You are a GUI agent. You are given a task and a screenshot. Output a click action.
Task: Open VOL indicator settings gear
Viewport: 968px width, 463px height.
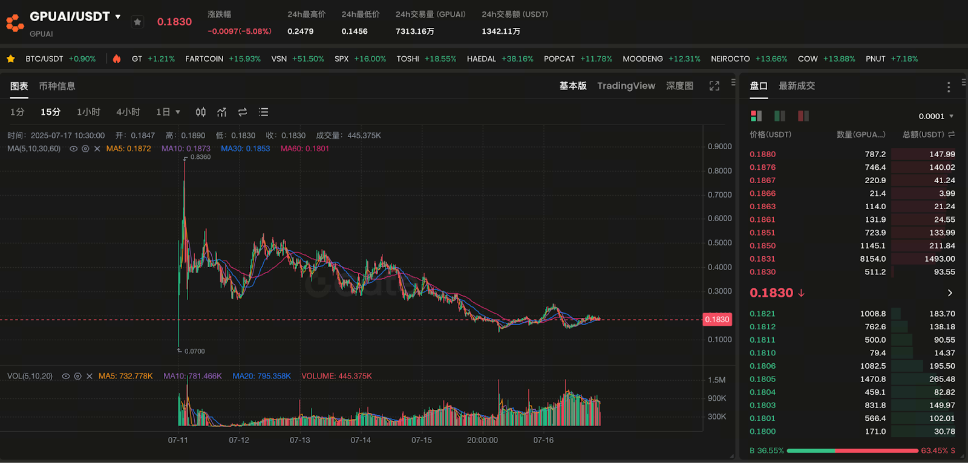pos(77,376)
